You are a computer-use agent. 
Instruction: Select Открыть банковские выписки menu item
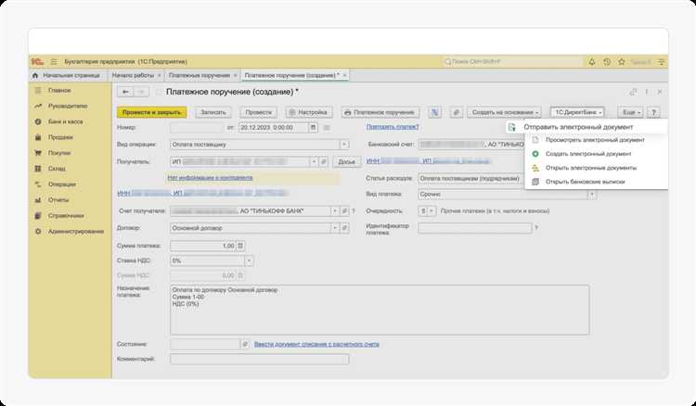596,182
